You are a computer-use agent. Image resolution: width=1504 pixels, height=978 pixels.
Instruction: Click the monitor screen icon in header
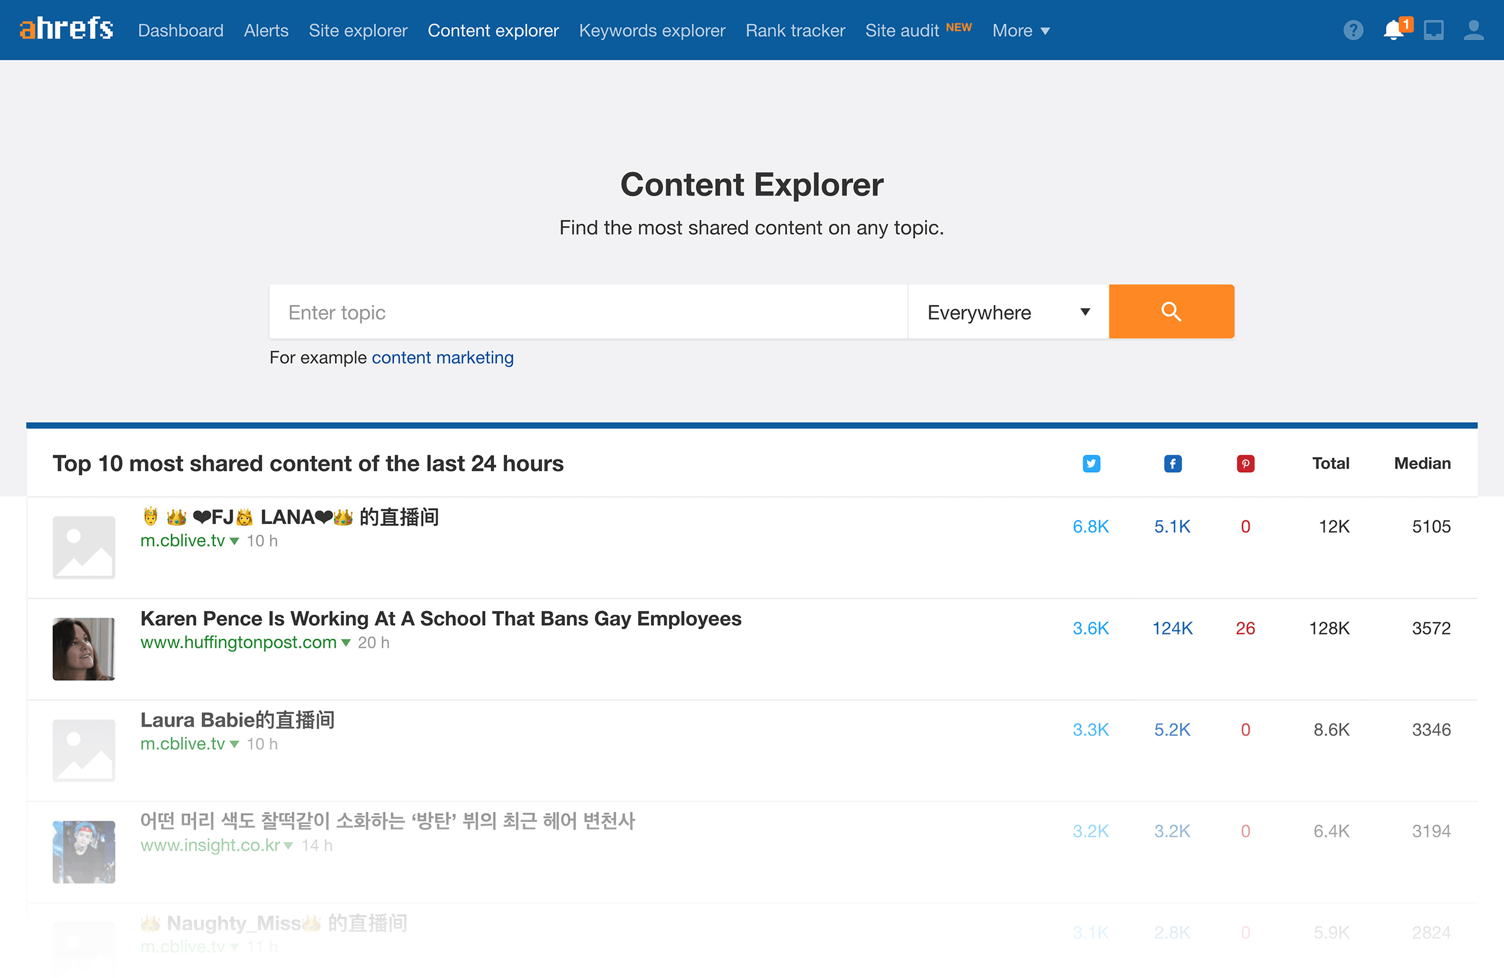pos(1433,30)
